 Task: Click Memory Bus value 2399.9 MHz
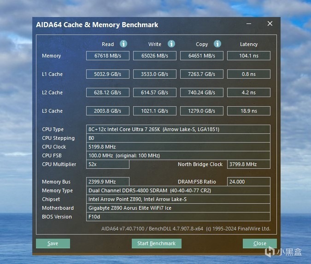click(108, 182)
